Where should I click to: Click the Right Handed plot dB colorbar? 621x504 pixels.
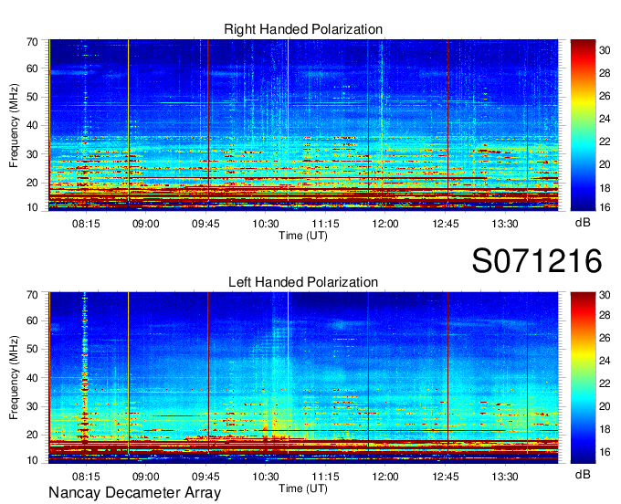pos(583,125)
